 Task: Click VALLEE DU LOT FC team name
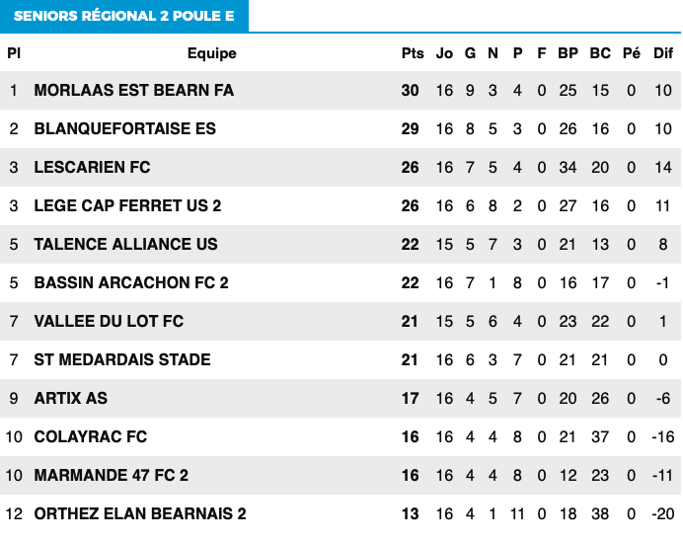point(109,321)
